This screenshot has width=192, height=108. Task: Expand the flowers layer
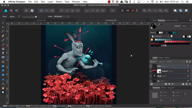pyautogui.click(x=151, y=71)
